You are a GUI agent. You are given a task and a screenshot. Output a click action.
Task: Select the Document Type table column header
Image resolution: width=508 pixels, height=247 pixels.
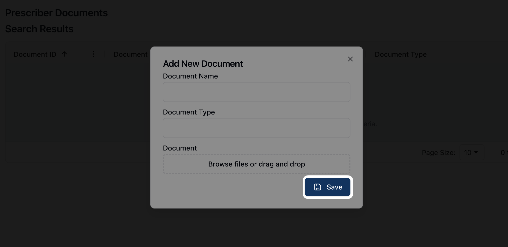(400, 54)
